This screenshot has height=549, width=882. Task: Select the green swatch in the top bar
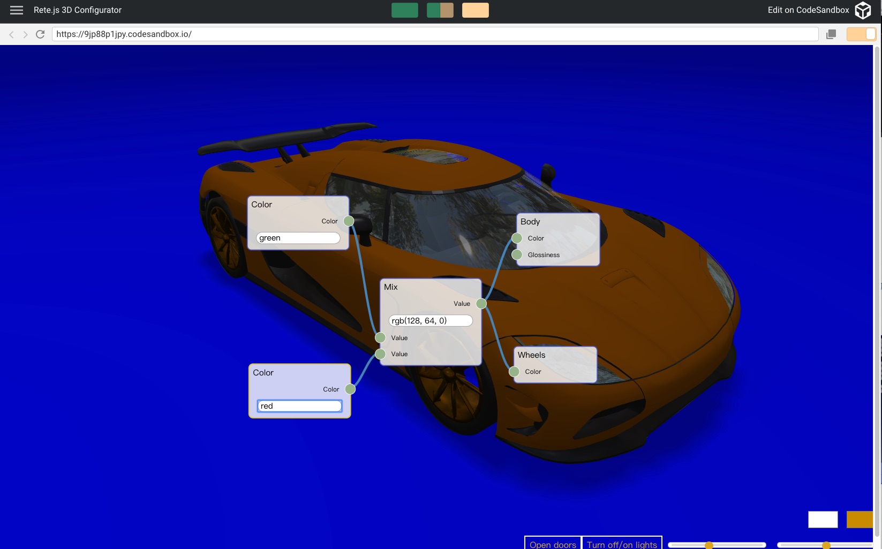point(404,10)
